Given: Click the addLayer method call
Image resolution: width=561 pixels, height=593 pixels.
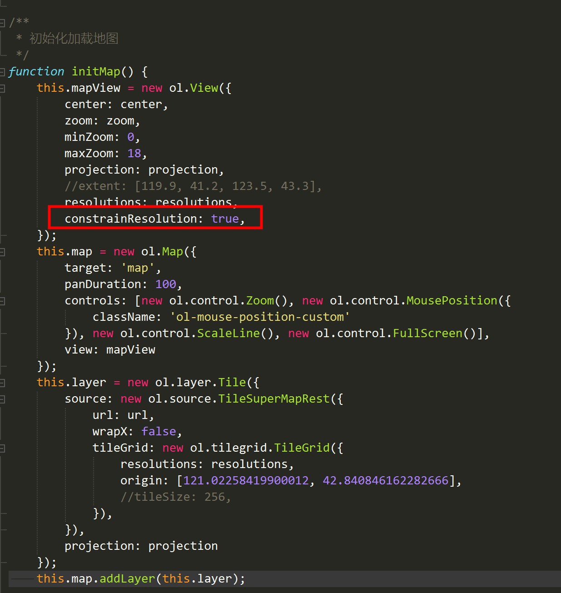Looking at the screenshot, I should (127, 578).
